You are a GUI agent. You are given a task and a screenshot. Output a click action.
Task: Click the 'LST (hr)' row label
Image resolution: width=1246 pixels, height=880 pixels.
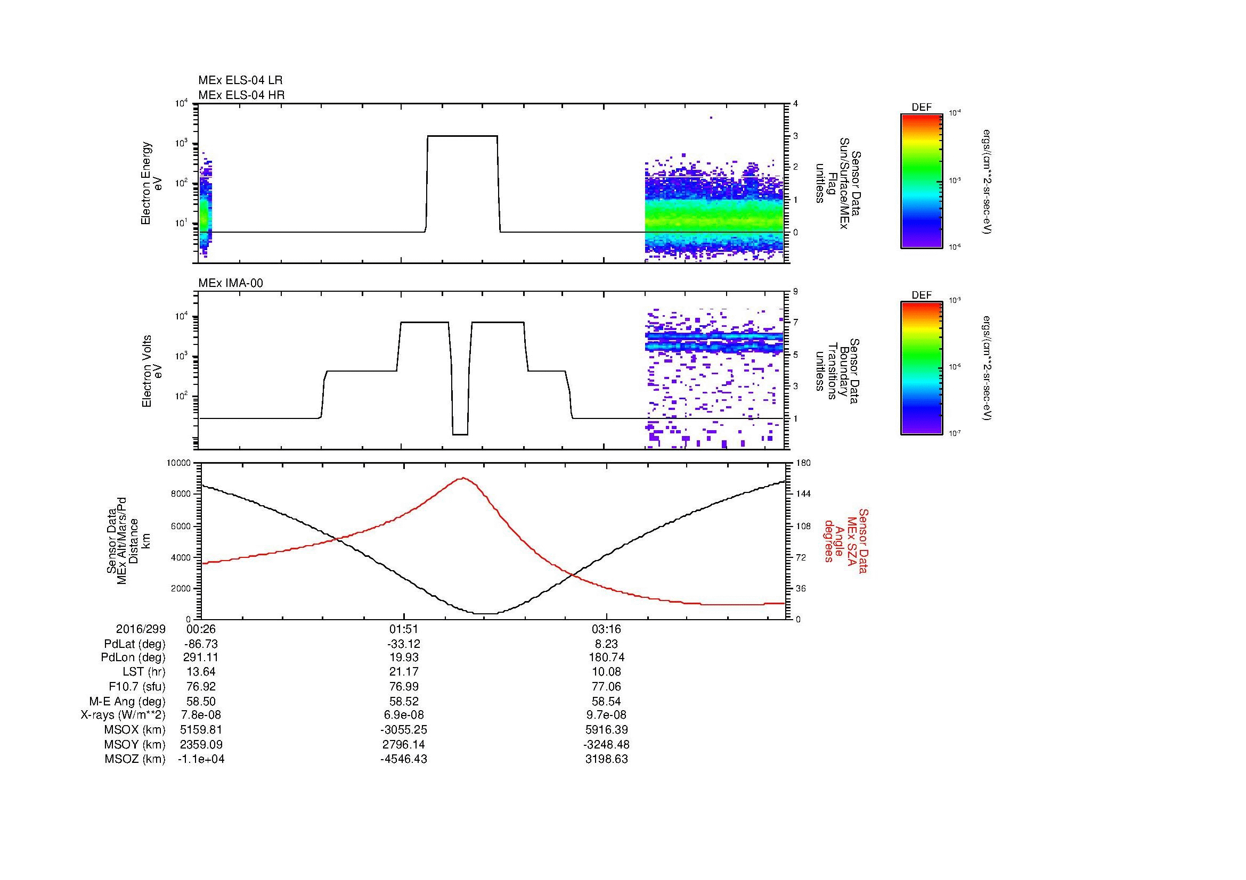[x=144, y=672]
